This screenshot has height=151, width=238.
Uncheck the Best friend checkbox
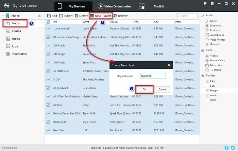tap(48, 130)
